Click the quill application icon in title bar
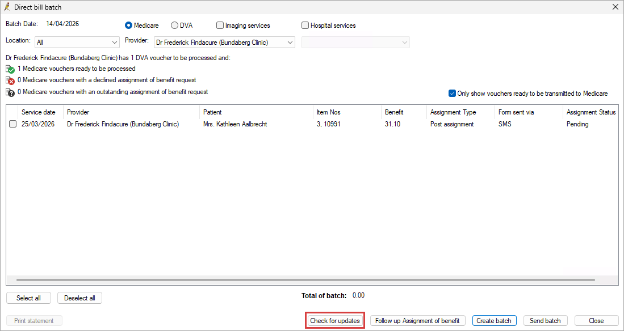 (7, 7)
